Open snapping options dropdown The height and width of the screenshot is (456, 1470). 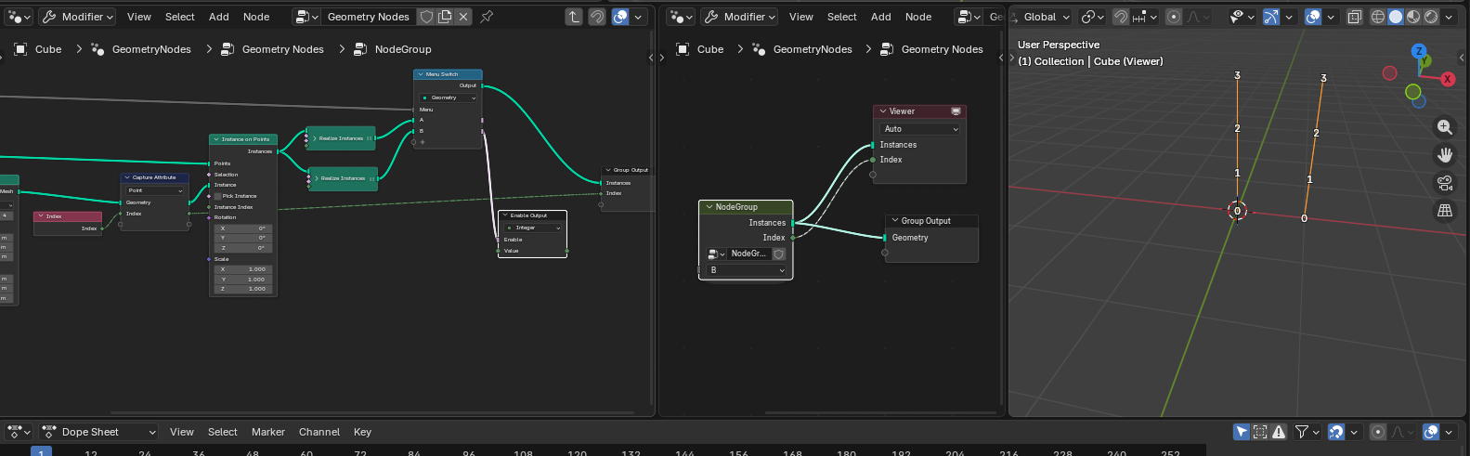[1144, 17]
